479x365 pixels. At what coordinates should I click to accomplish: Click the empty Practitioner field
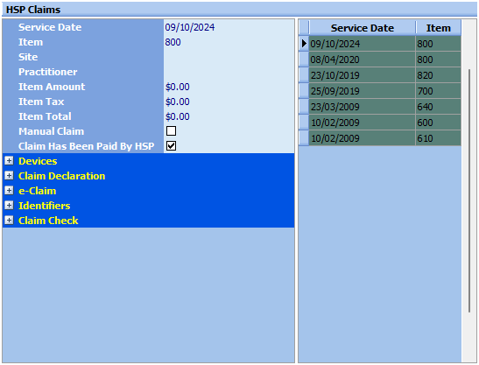point(229,72)
